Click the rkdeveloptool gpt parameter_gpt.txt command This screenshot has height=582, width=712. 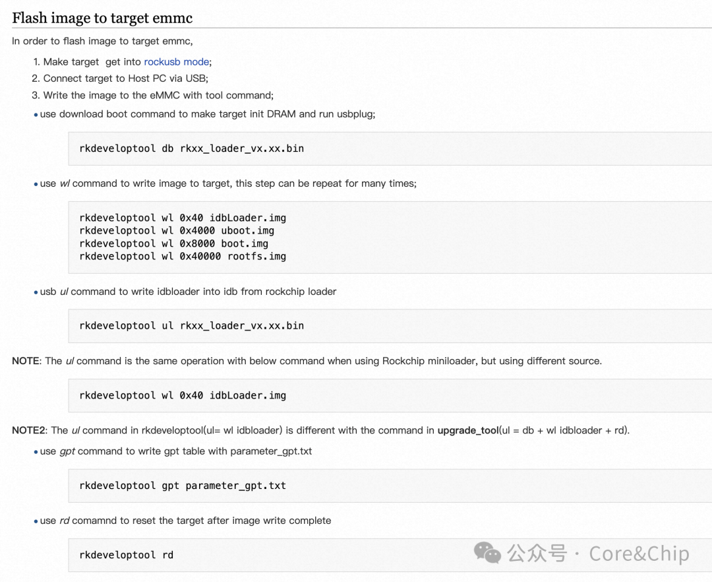pos(183,486)
